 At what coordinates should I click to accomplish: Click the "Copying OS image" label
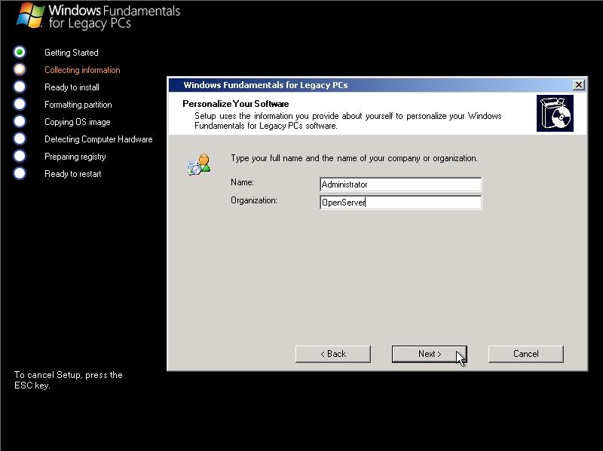point(78,122)
